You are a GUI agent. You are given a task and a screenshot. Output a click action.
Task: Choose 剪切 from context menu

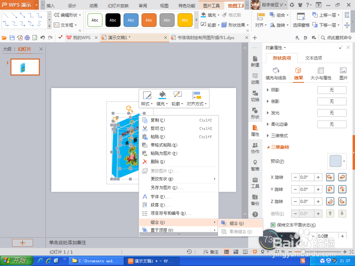(179, 128)
